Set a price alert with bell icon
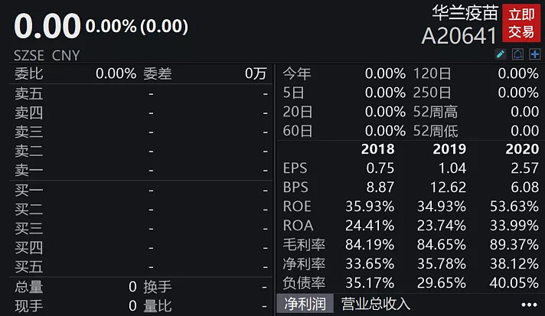This screenshot has width=545, height=316. [517, 54]
